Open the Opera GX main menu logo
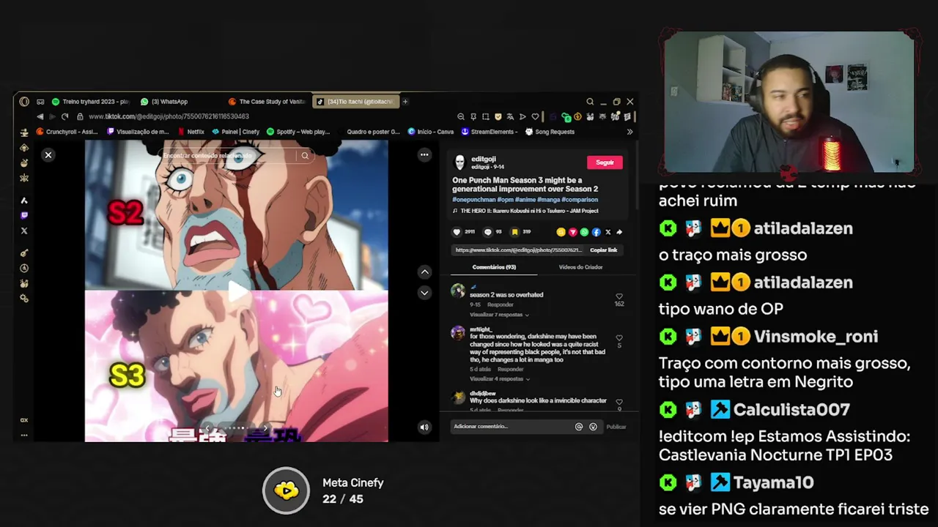The image size is (938, 527). click(x=24, y=102)
